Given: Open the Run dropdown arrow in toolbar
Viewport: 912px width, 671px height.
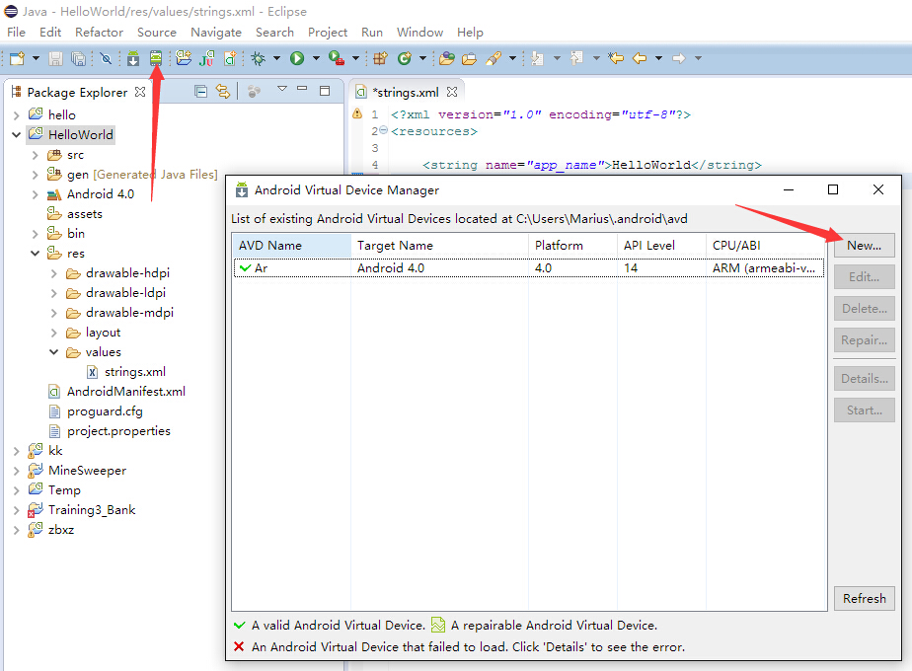Looking at the screenshot, I should pos(316,59).
